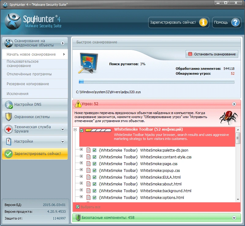
Task: Expand the Техническая служба Spyware section arrow
Action: 63,129
